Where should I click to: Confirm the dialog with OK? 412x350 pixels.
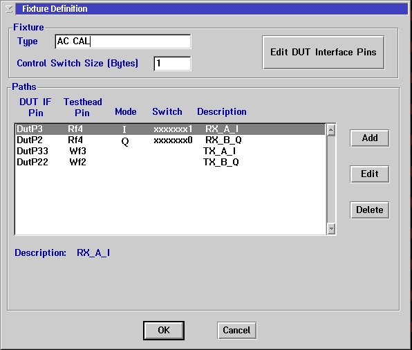(164, 330)
